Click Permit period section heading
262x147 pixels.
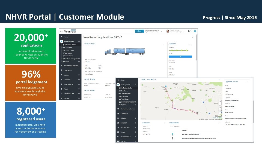tap(90, 90)
